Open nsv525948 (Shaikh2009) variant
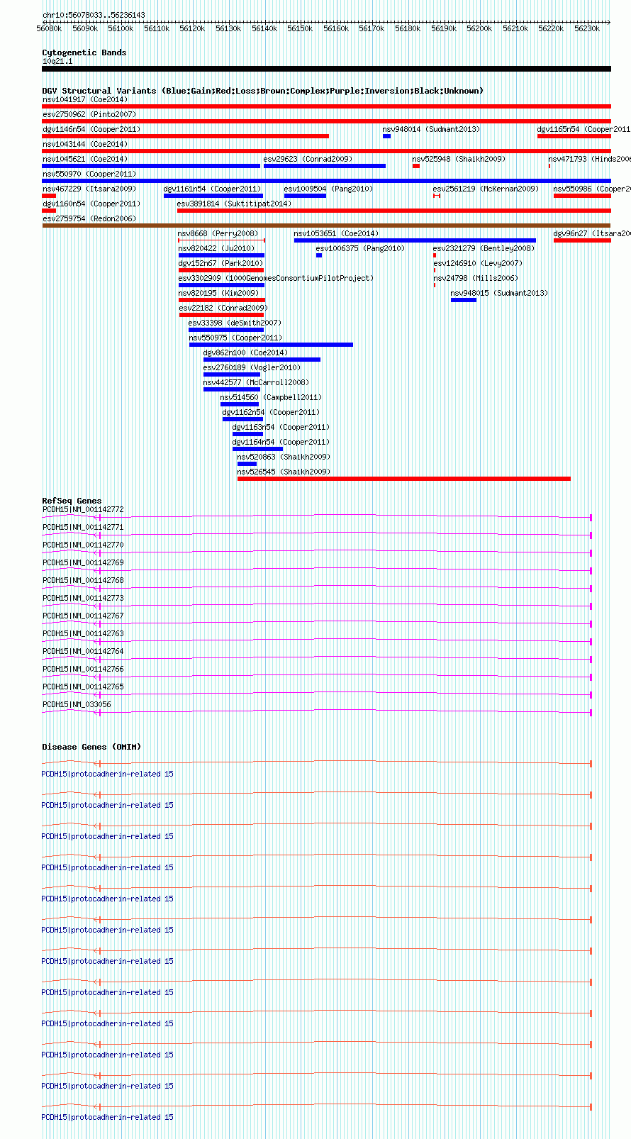 (459, 159)
